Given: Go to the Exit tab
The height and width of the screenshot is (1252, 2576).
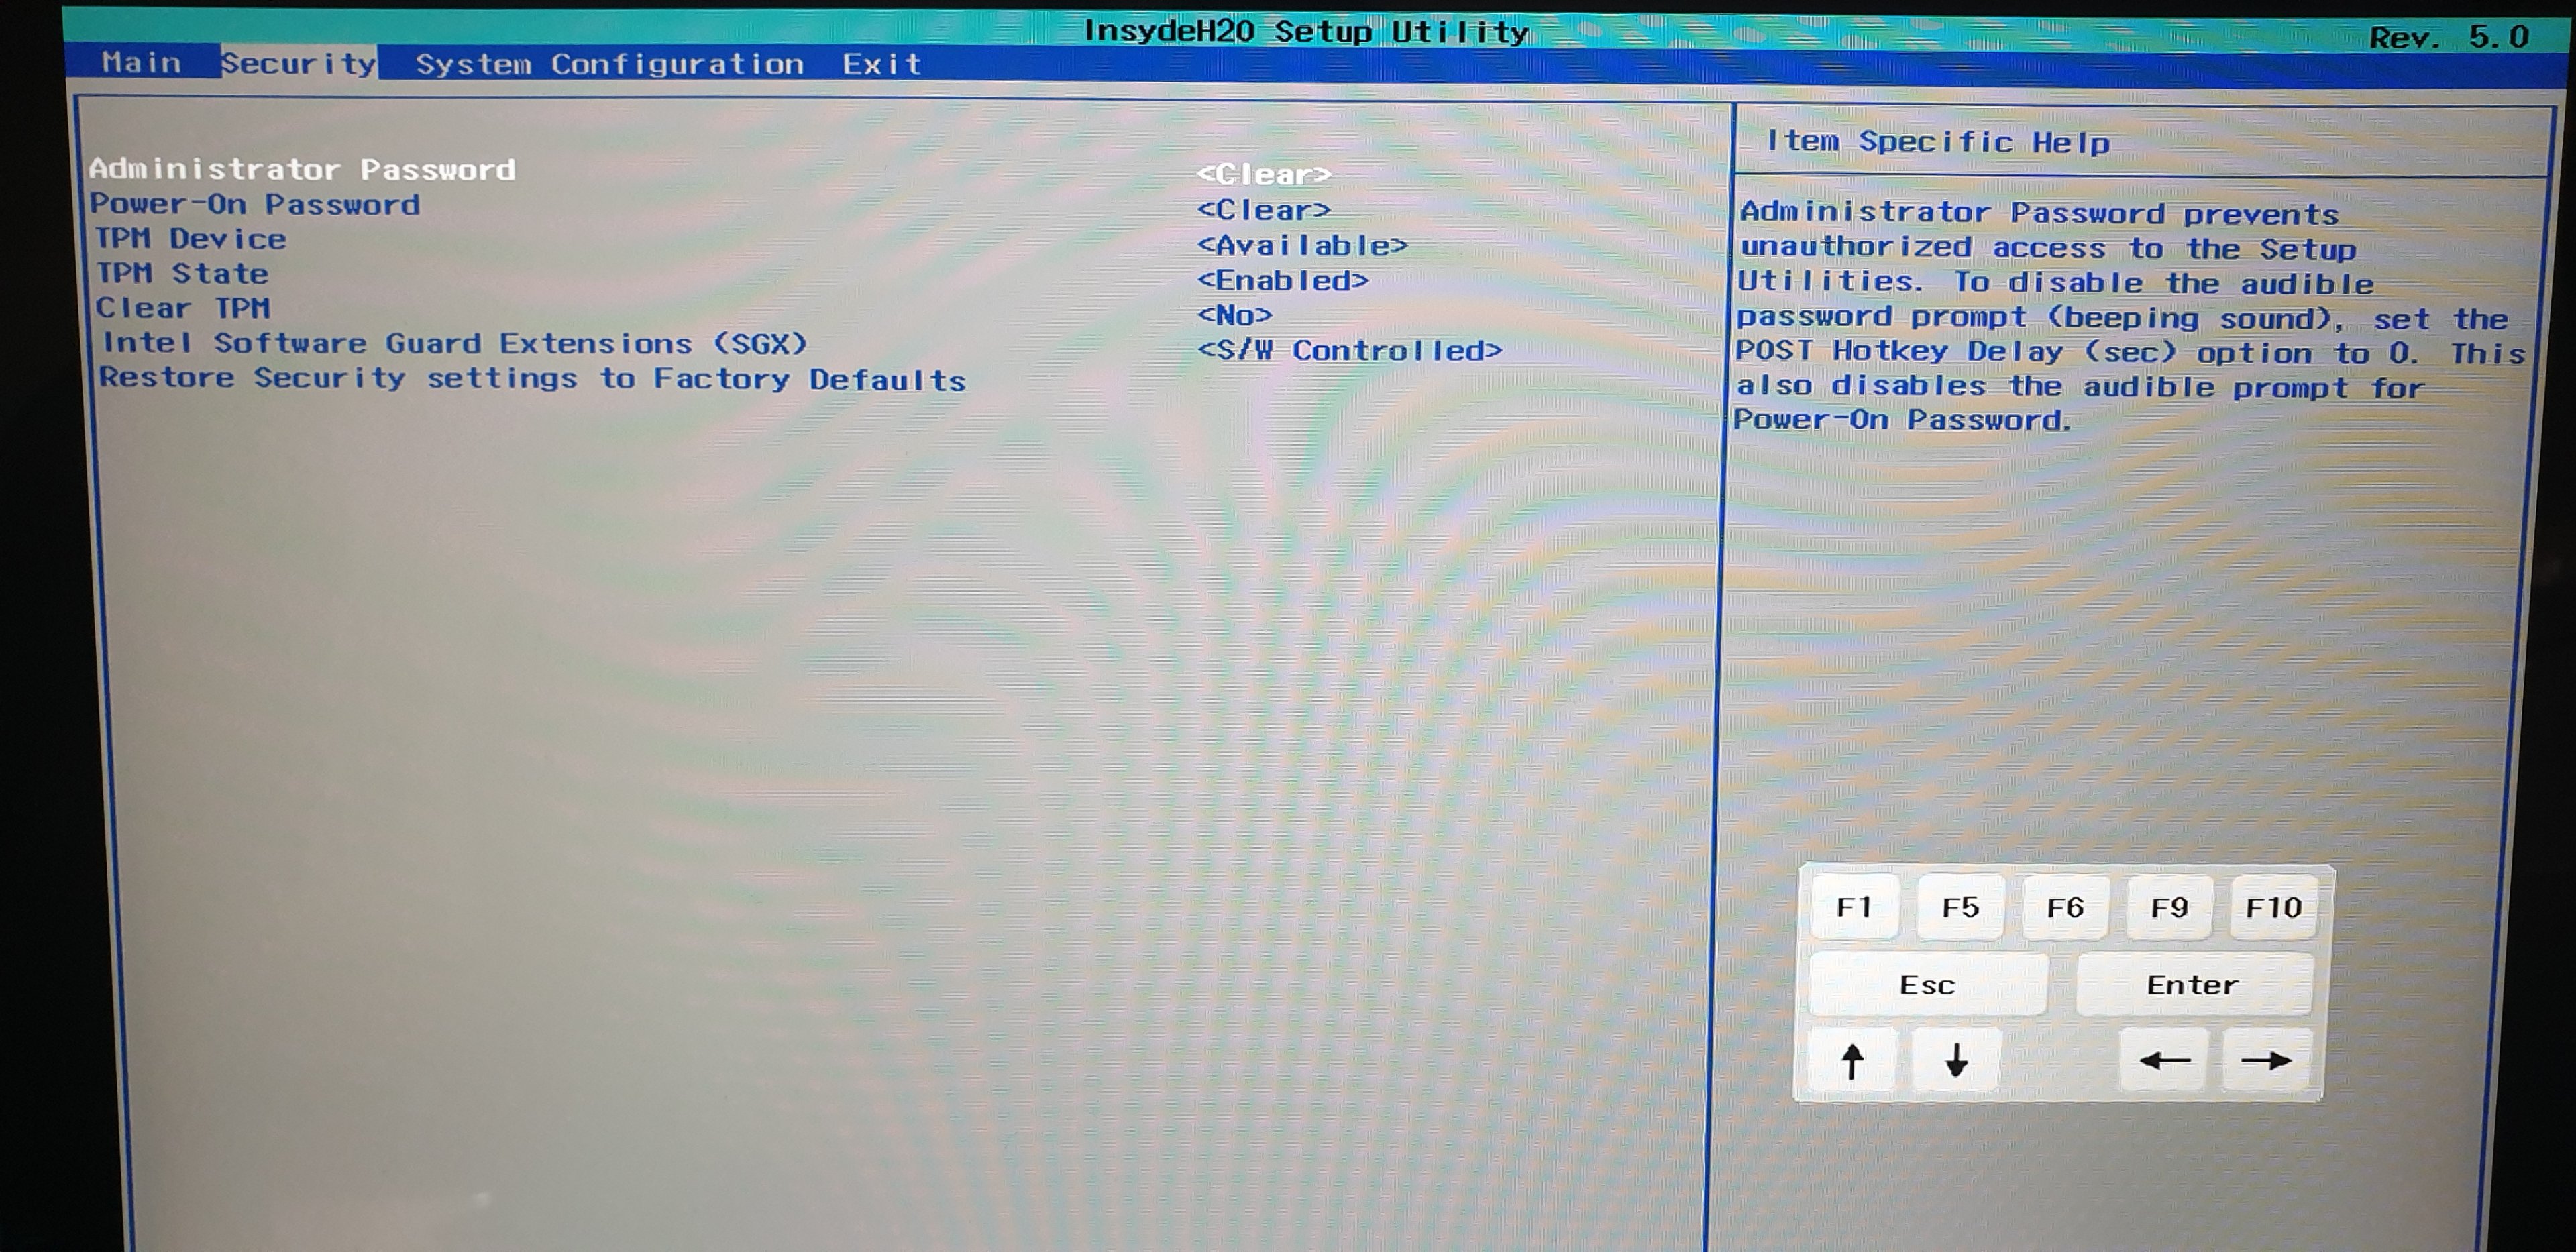Looking at the screenshot, I should point(881,64).
